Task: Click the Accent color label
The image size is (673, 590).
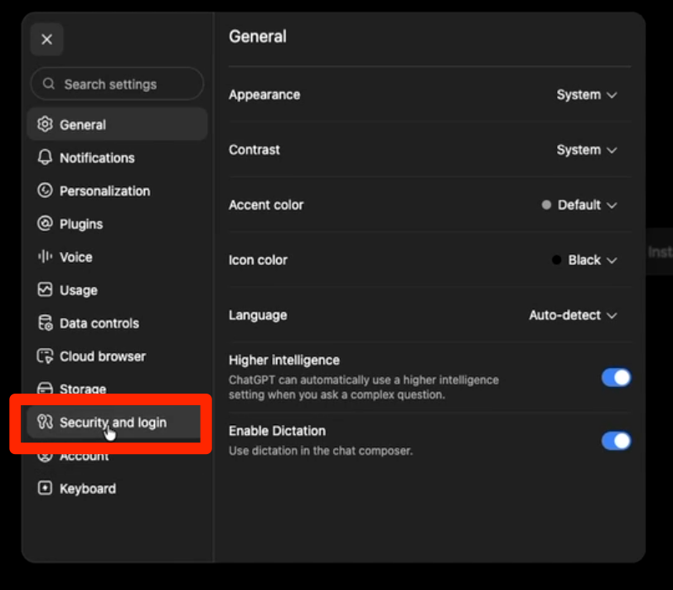Action: coord(266,206)
